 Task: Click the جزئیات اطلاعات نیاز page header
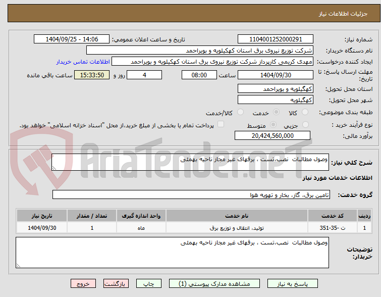[x=343, y=14]
